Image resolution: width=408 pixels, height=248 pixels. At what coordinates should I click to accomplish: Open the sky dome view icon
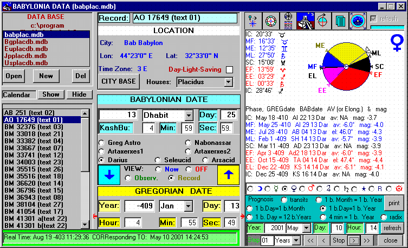pyautogui.click(x=357, y=21)
